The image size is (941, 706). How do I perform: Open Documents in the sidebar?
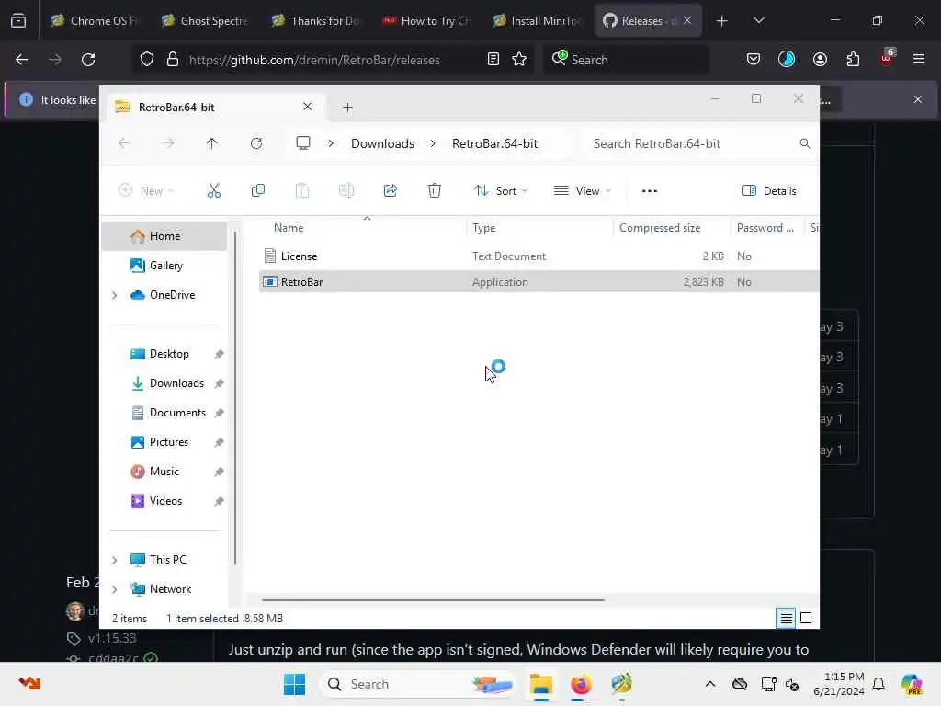pos(177,413)
